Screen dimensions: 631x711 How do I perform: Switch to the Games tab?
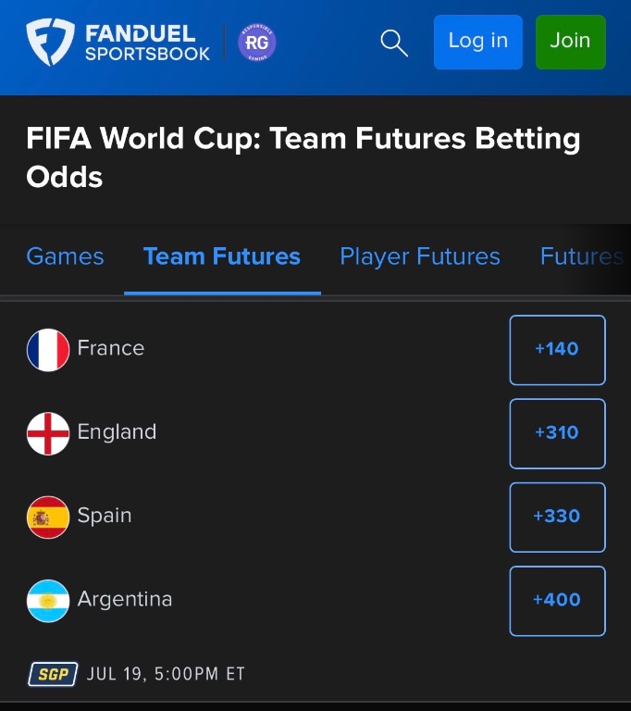66,256
